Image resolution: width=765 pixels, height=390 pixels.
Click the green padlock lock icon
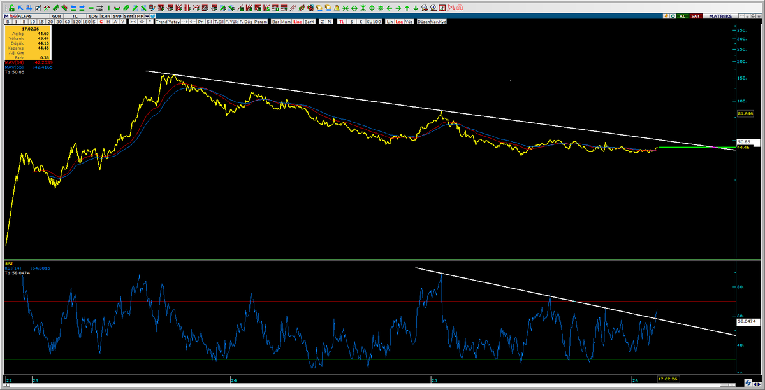pyautogui.click(x=11, y=8)
